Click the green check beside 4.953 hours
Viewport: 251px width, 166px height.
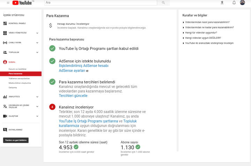76,147
